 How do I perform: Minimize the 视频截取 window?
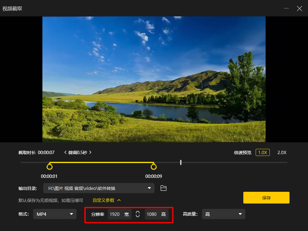tap(286, 8)
